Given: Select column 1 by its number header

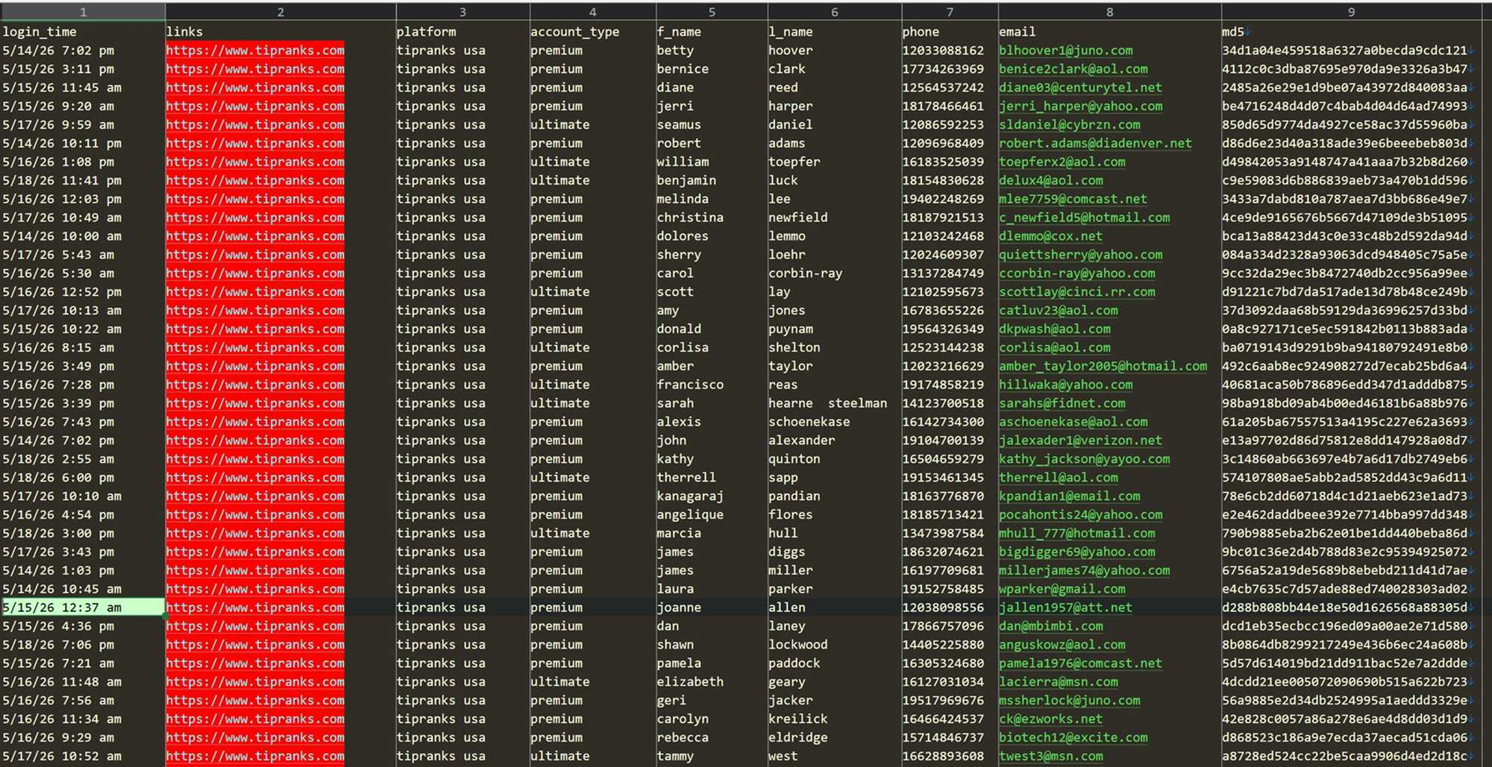Looking at the screenshot, I should [83, 12].
